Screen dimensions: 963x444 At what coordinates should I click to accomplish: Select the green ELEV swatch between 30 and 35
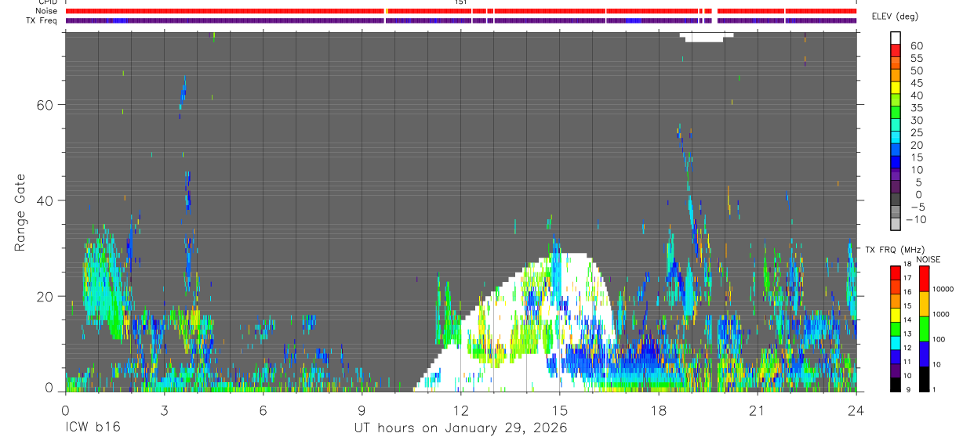(x=896, y=114)
